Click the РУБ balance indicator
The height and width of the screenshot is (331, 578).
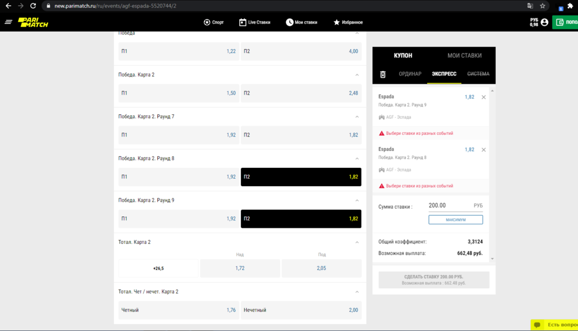(x=533, y=22)
